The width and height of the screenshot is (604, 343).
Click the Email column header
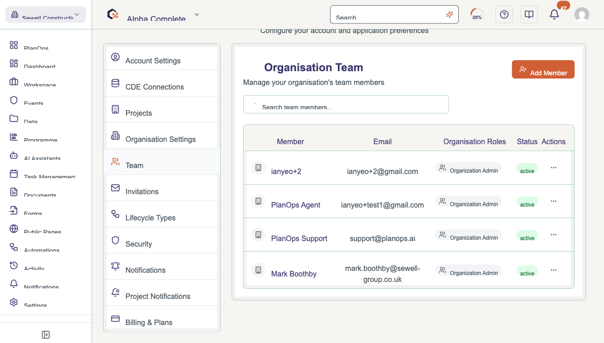(x=382, y=141)
